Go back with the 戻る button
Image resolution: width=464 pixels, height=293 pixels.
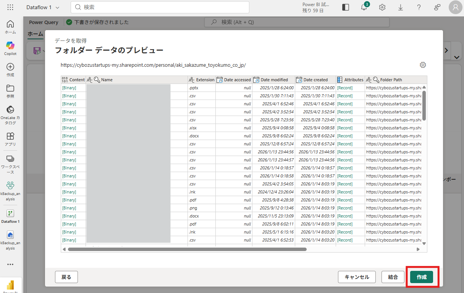66,277
